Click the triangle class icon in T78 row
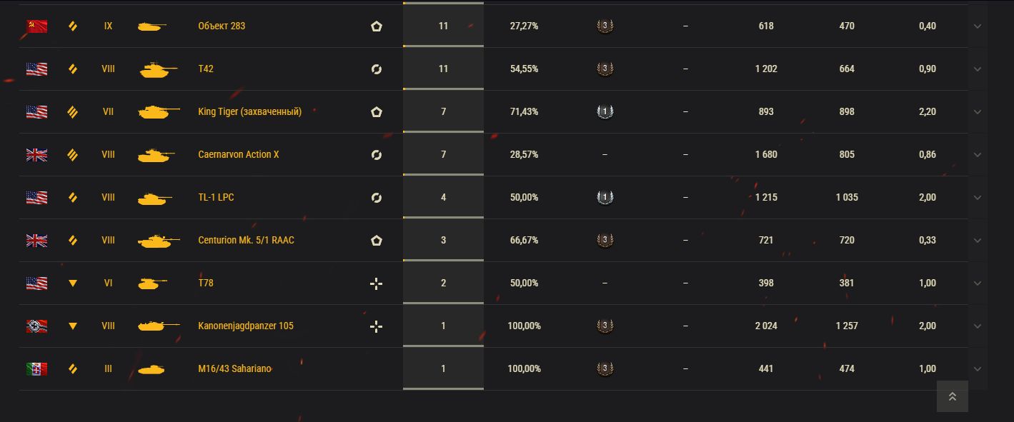This screenshot has height=422, width=1014. tap(72, 283)
